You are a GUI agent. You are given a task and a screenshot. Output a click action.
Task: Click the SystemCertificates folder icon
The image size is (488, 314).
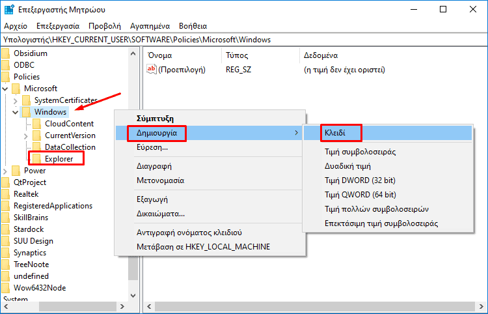27,100
